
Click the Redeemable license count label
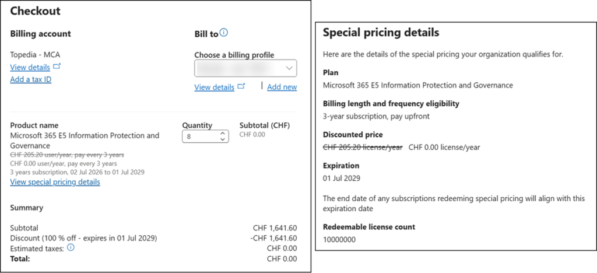click(369, 227)
